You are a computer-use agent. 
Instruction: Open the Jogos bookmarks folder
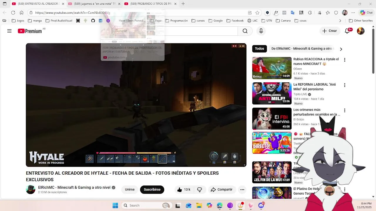pyautogui.click(x=18, y=21)
